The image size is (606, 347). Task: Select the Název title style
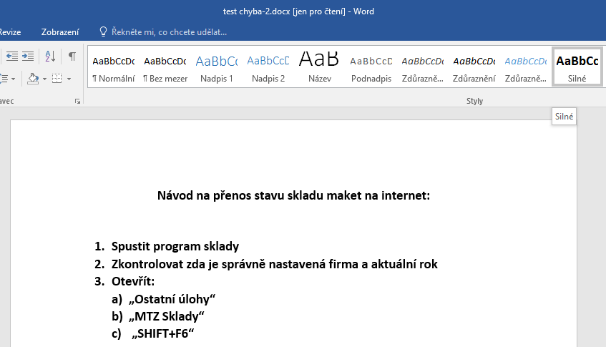click(x=319, y=68)
